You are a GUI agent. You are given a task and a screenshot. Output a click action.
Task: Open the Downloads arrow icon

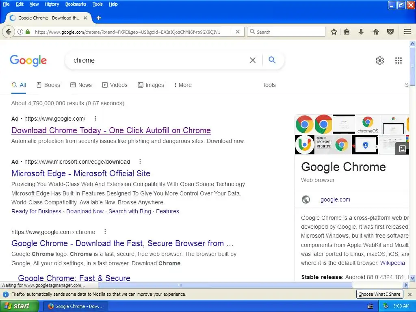point(361,32)
